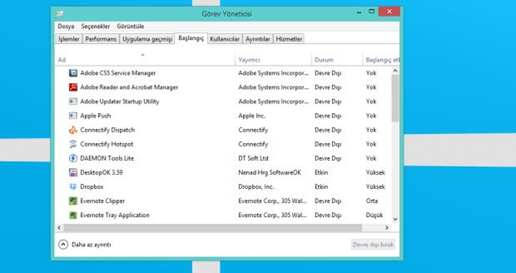Select the Connectify Dispatch row name

[x=107, y=130]
